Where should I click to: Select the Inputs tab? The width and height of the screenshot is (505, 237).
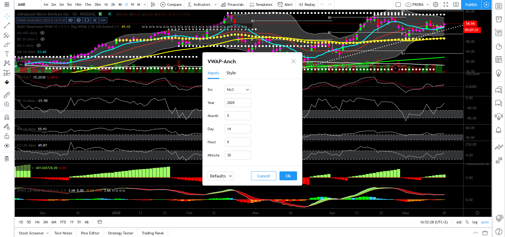click(213, 73)
